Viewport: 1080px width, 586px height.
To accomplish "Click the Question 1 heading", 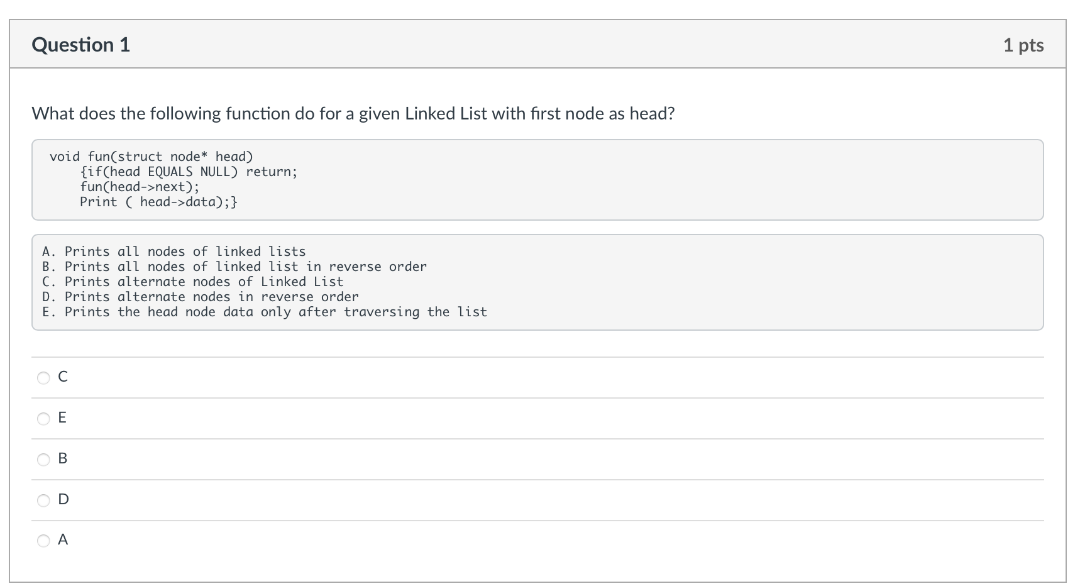I will point(81,45).
